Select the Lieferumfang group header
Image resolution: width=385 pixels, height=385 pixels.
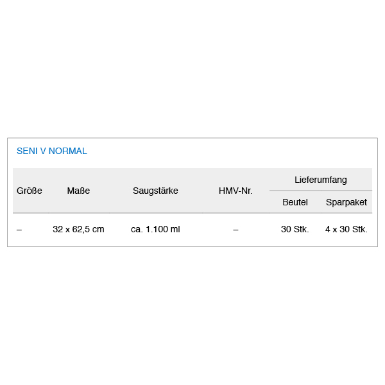tap(320, 180)
